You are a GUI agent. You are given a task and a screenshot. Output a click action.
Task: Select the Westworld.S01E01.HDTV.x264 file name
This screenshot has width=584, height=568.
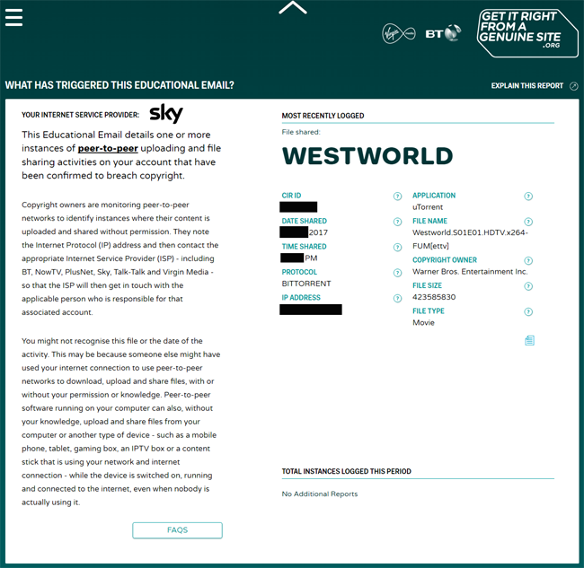pos(470,240)
